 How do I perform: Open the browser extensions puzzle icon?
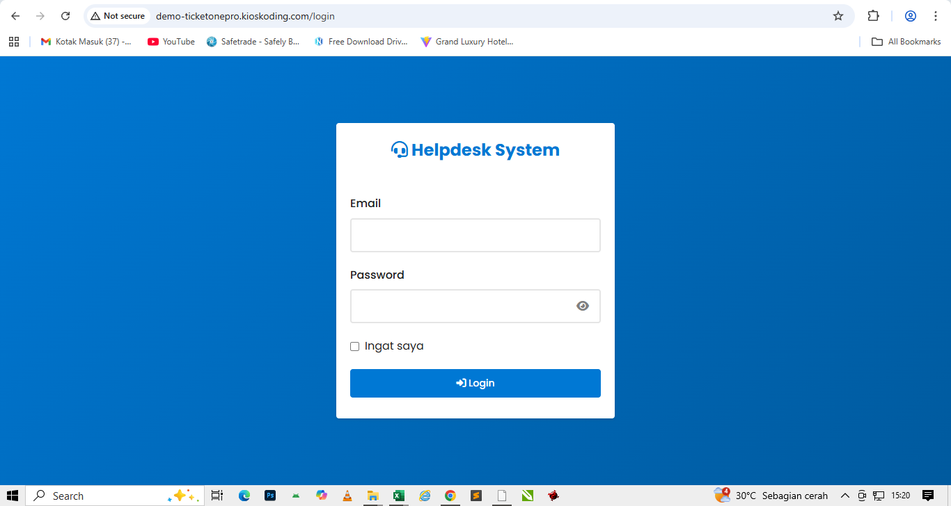873,15
